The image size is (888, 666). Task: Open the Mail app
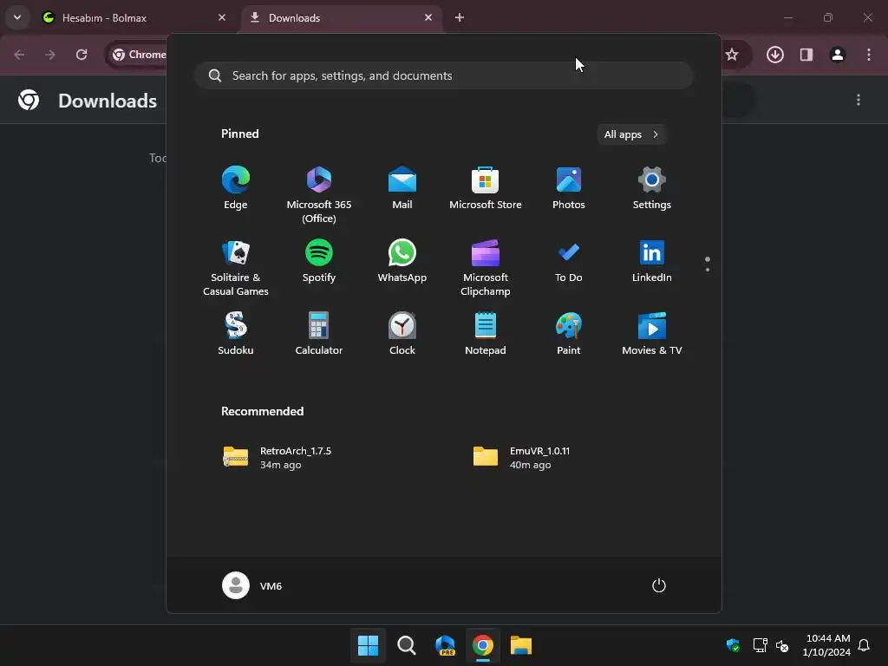(402, 188)
